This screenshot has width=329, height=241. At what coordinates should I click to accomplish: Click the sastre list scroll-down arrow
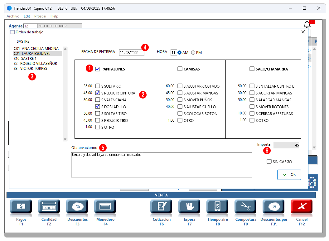click(65, 139)
